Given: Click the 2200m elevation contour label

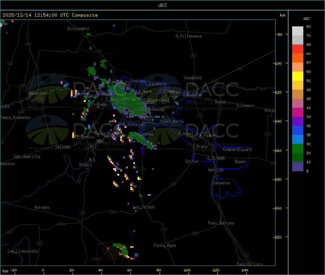Looking at the screenshot, I should pyautogui.click(x=96, y=259).
